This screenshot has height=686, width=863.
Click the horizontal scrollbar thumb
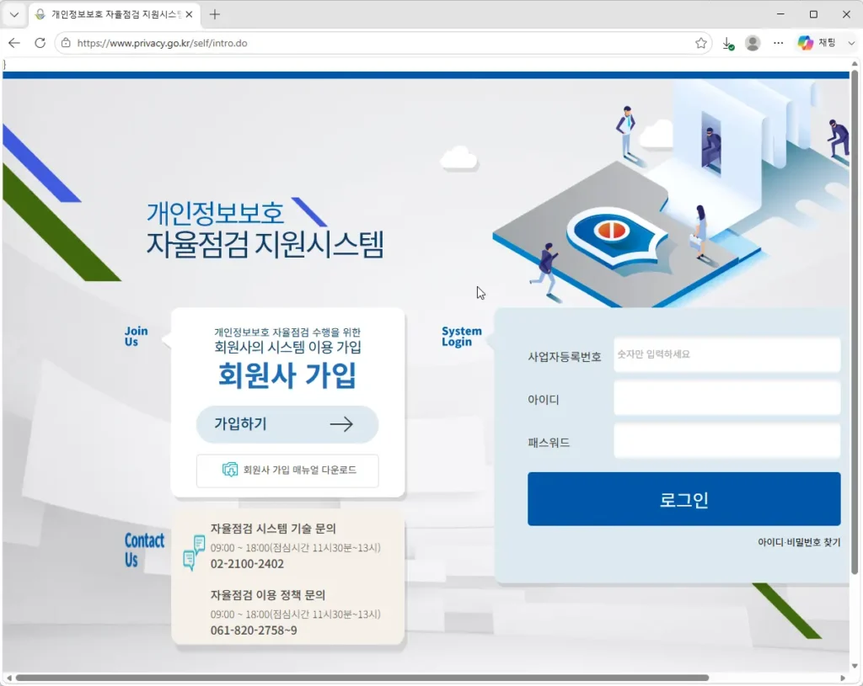[x=362, y=678]
